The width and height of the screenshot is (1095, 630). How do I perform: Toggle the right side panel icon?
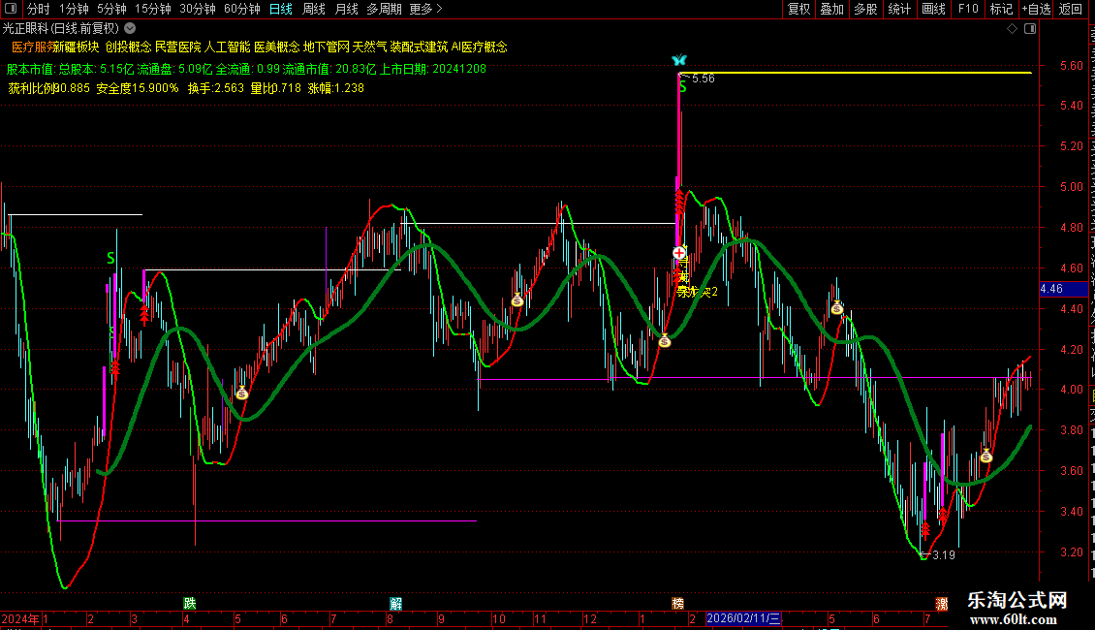coord(1029,29)
